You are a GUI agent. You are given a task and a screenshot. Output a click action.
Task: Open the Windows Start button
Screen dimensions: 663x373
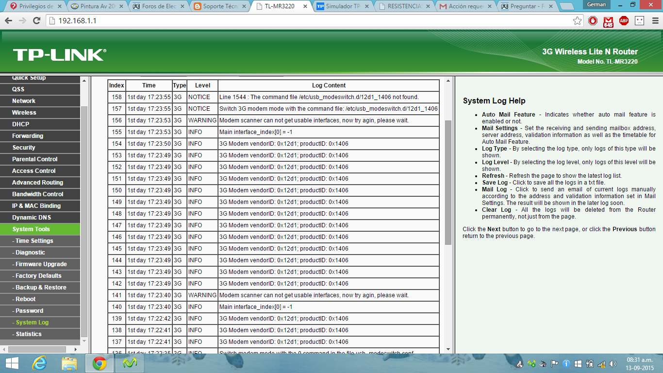[x=12, y=363]
